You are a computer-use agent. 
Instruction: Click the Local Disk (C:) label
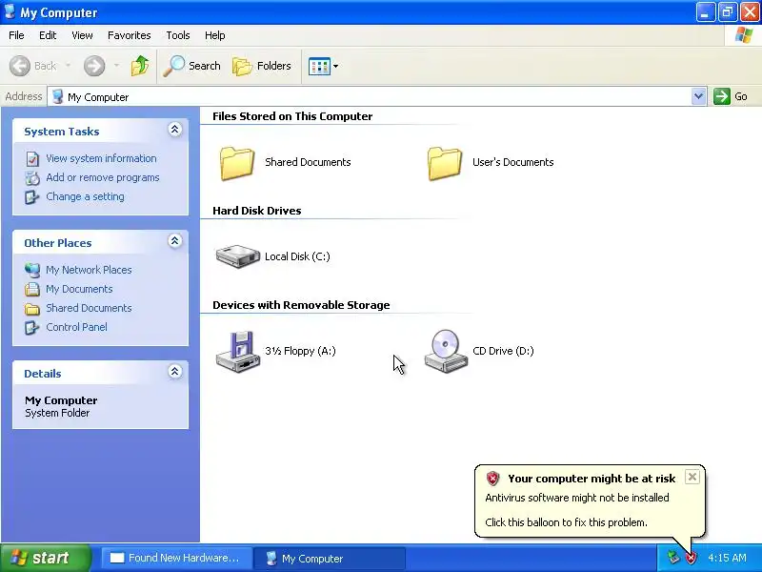click(297, 256)
